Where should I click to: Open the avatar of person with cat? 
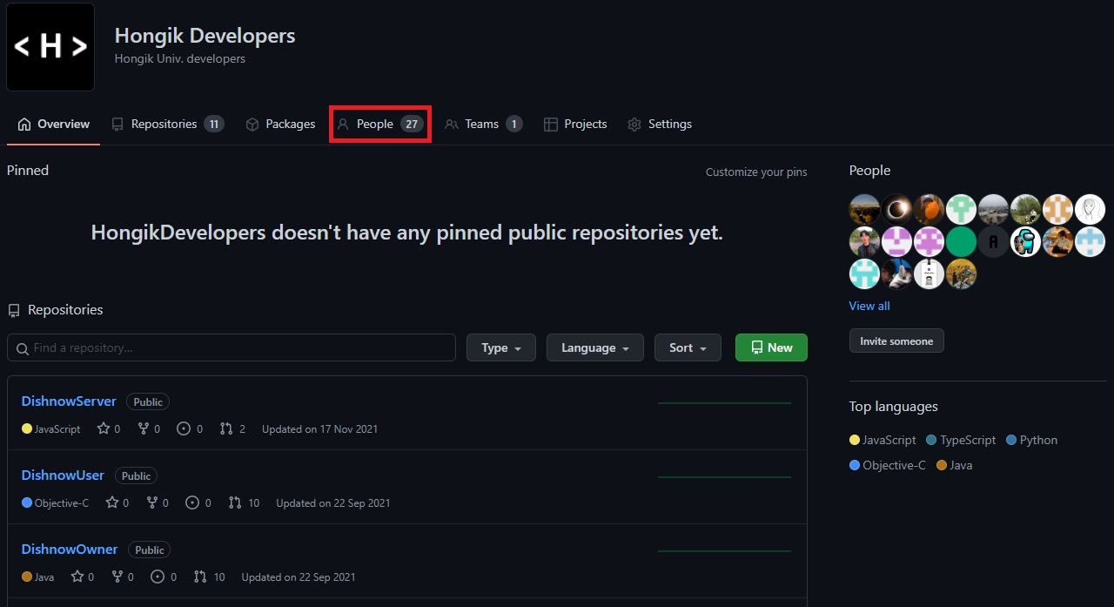pyautogui.click(x=896, y=273)
